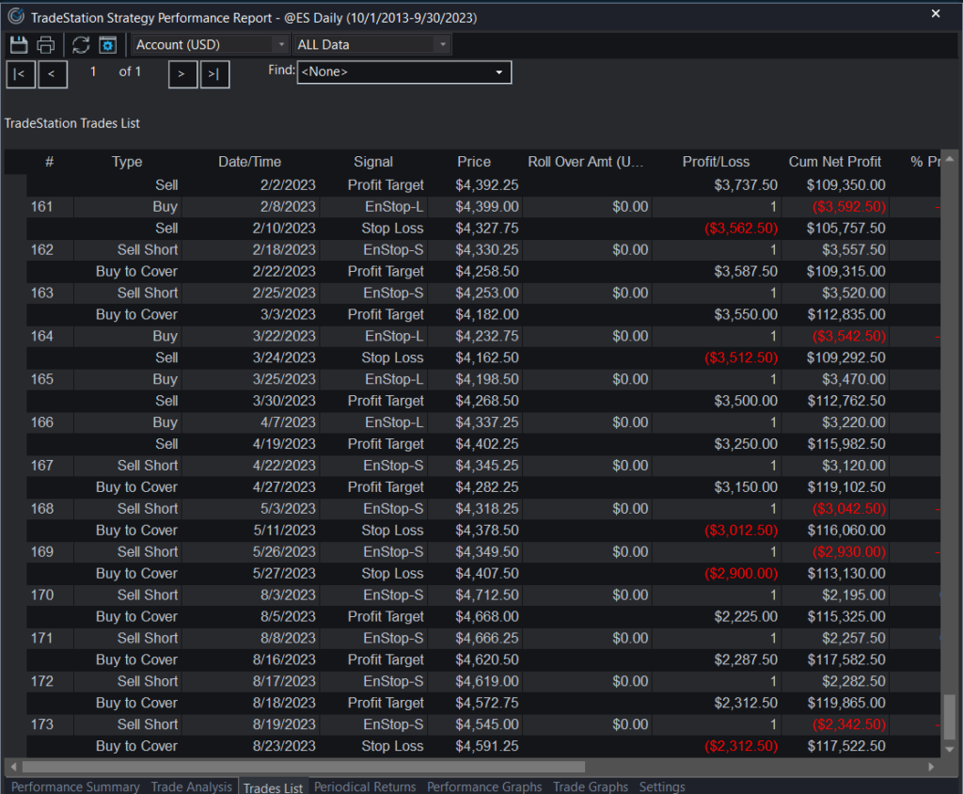
Task: Click the horizontal scrollbar right arrow
Action: (933, 767)
